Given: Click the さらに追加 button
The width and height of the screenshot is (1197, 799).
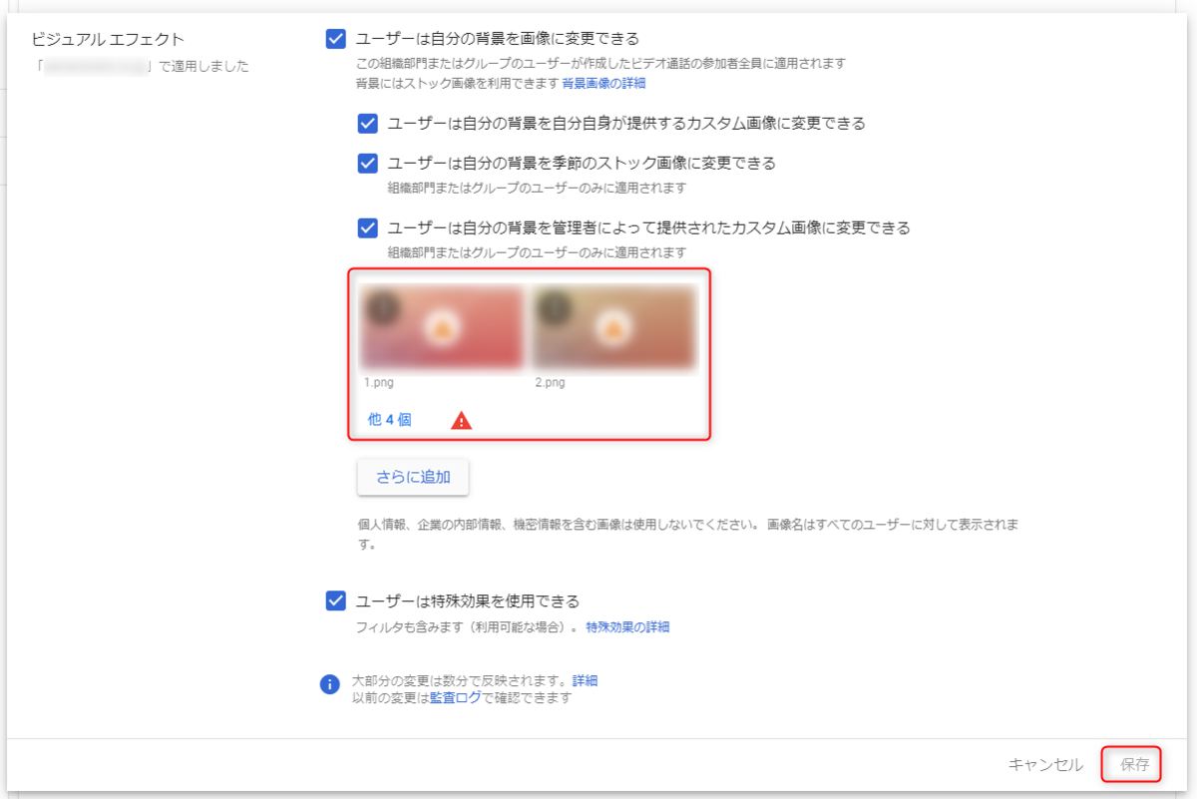Looking at the screenshot, I should pyautogui.click(x=413, y=477).
